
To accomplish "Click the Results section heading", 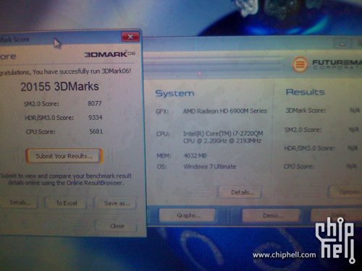I will [x=305, y=92].
